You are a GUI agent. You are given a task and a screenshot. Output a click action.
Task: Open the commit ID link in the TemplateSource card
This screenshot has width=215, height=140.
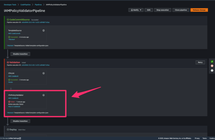pyautogui.click(x=11, y=40)
